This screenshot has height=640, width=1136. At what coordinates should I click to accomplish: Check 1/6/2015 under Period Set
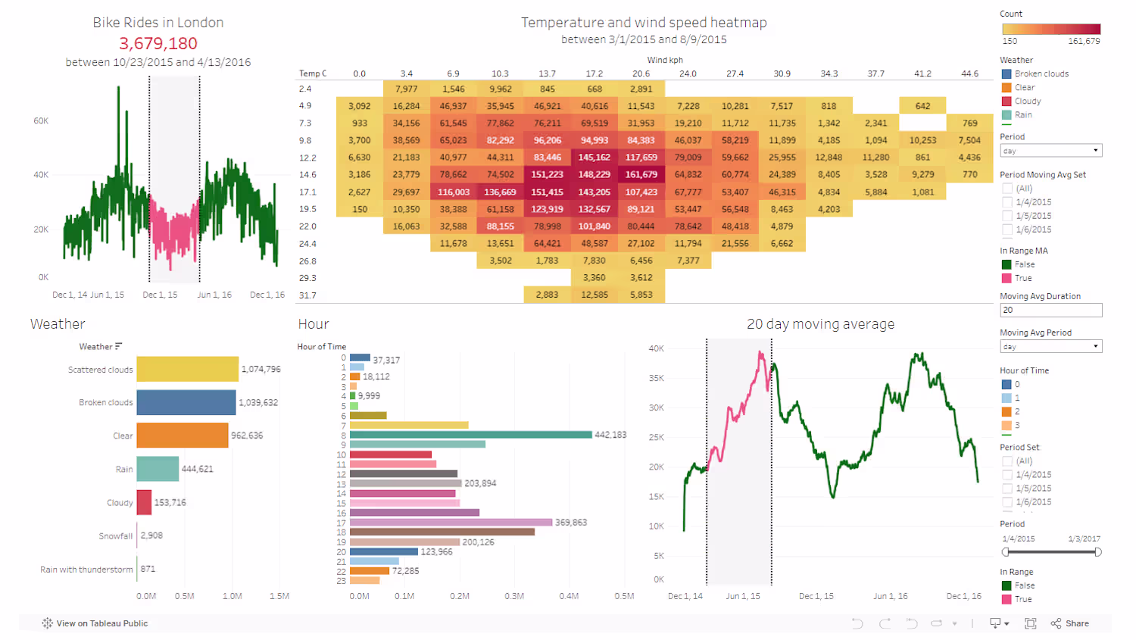coord(1007,502)
